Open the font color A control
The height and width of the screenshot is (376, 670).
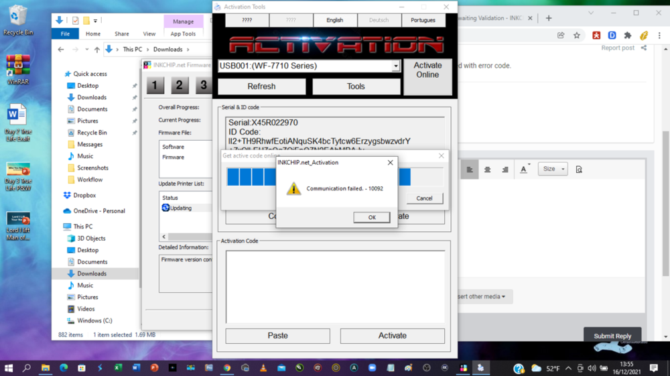tap(525, 170)
